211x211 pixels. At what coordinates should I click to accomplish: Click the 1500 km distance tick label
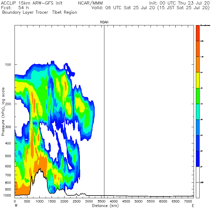(x=52, y=201)
